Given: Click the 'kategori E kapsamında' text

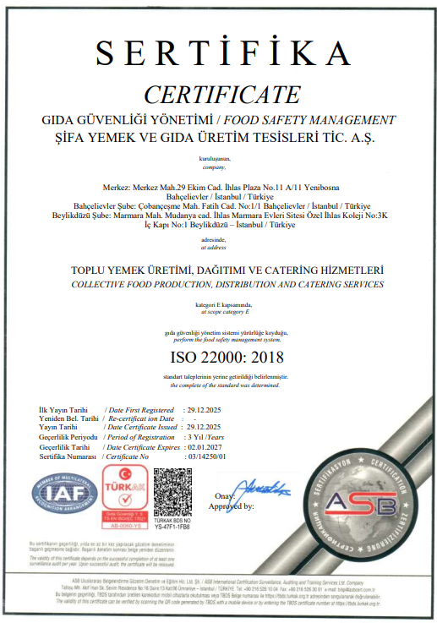Looking at the screenshot, I should 224,305.
